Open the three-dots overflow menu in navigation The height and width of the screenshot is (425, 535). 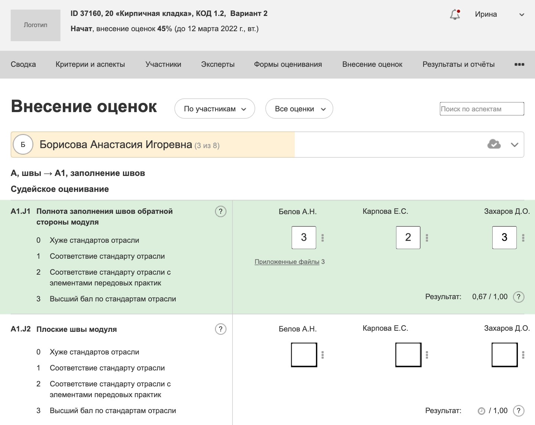point(519,64)
